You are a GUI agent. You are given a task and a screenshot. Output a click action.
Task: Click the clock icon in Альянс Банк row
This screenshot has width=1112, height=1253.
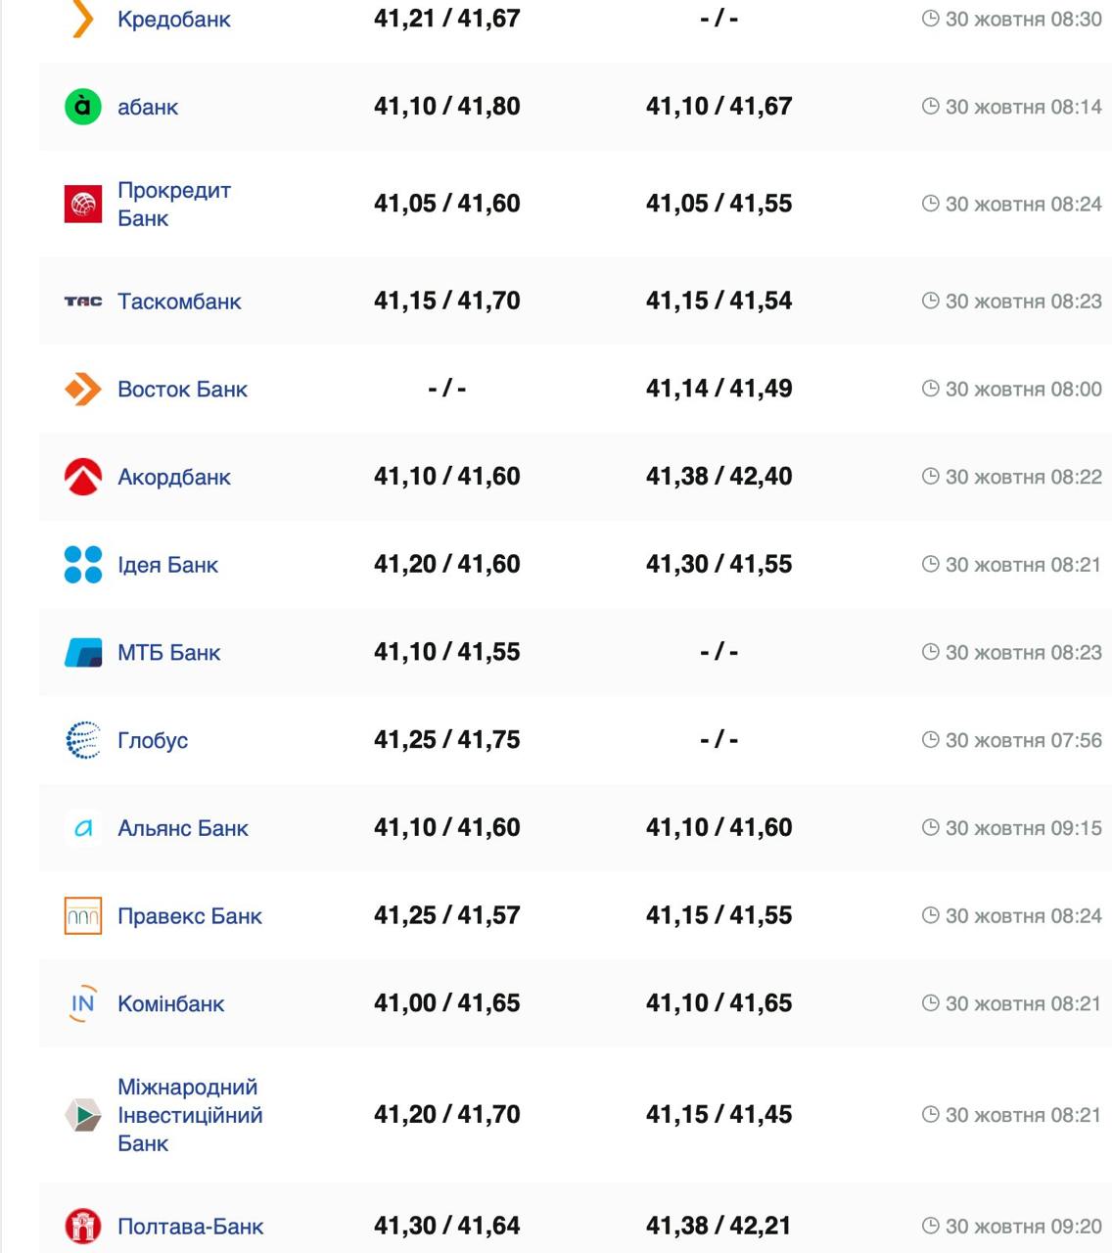tap(931, 828)
